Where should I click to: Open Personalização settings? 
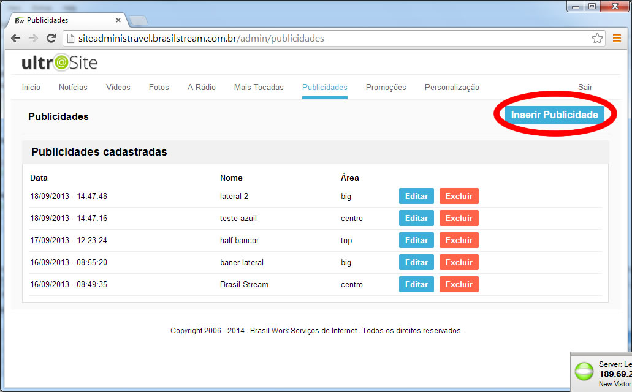click(x=452, y=88)
